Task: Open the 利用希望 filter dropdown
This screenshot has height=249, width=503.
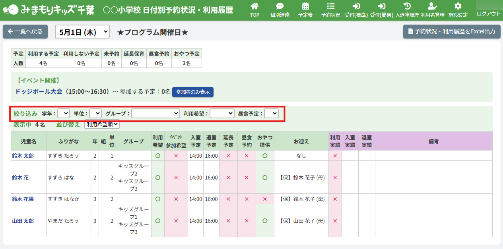Action: 222,114
